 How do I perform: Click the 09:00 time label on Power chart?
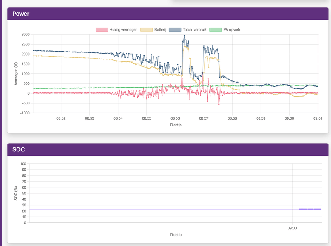tap(289, 118)
